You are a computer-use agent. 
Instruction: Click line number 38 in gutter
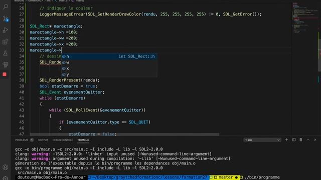coord(22,80)
